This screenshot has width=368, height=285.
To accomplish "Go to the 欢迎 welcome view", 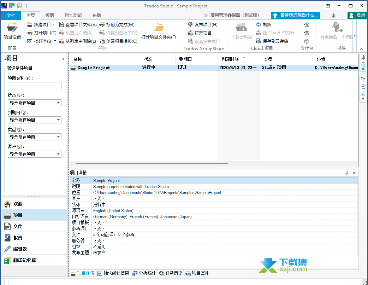I will pyautogui.click(x=35, y=204).
